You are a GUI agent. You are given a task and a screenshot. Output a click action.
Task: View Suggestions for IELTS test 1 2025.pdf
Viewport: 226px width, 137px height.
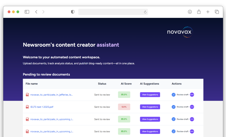(150, 107)
